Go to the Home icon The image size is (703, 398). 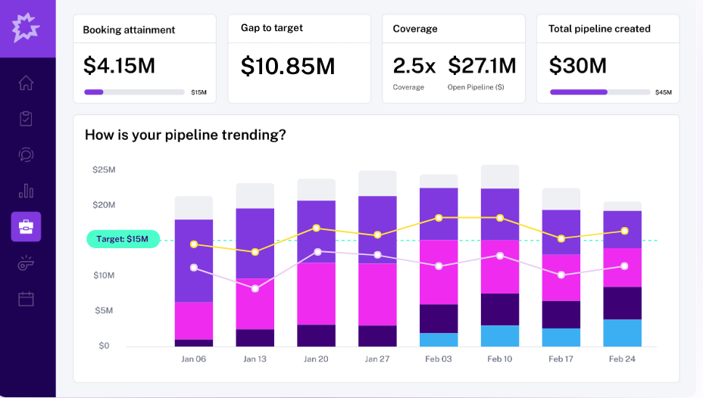[27, 83]
